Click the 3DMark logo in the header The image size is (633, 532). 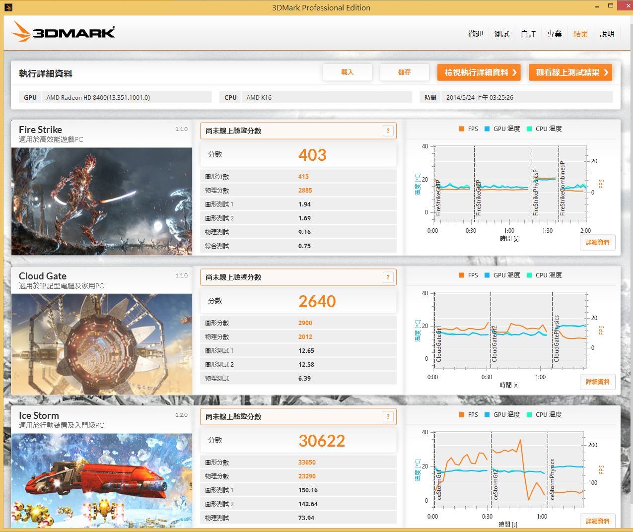63,32
